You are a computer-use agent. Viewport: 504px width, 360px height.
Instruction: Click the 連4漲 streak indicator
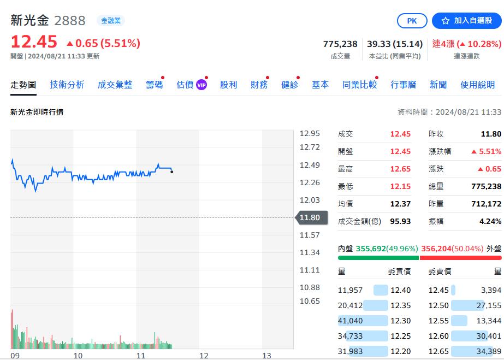(x=467, y=44)
